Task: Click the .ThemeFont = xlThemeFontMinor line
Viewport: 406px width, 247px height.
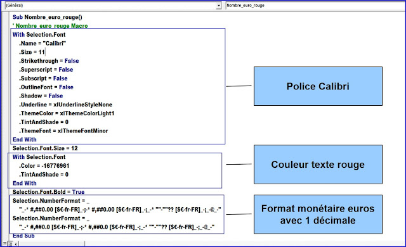Action: tap(63, 131)
